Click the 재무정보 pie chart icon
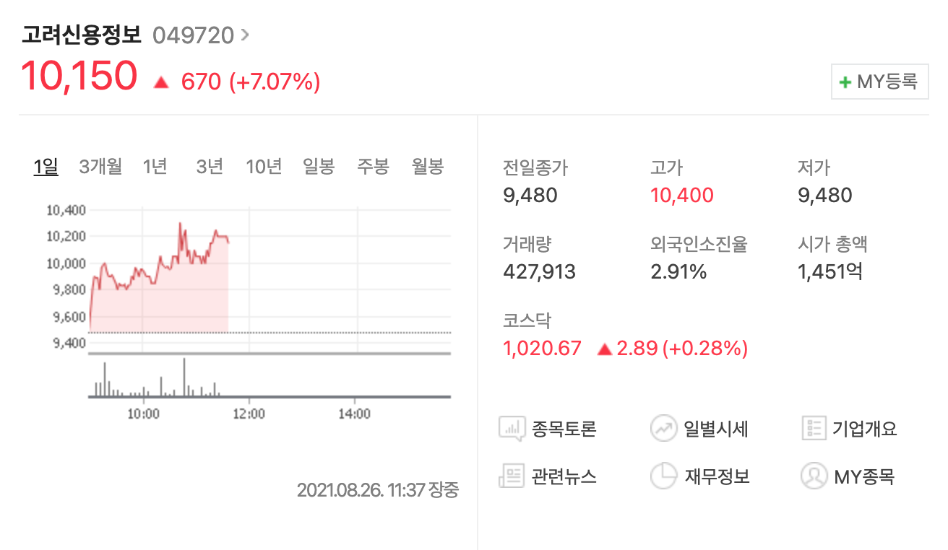 tap(663, 476)
